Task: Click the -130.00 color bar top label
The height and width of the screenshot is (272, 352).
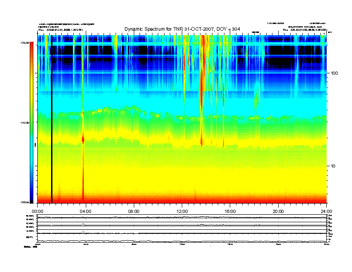Action: coord(24,43)
